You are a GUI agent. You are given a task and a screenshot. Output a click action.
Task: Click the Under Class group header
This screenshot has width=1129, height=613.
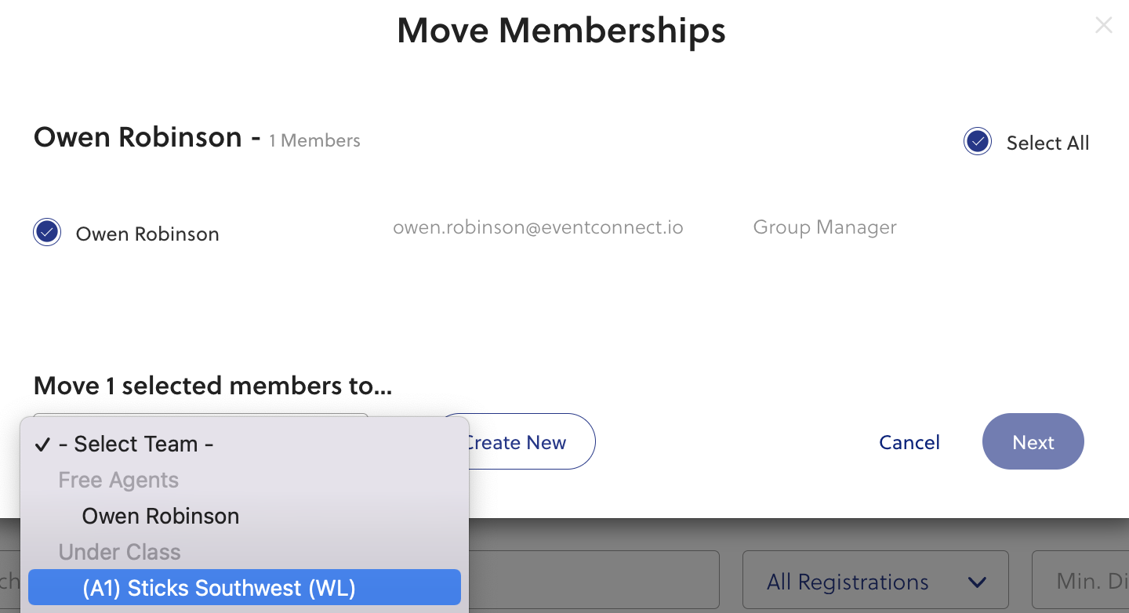119,552
